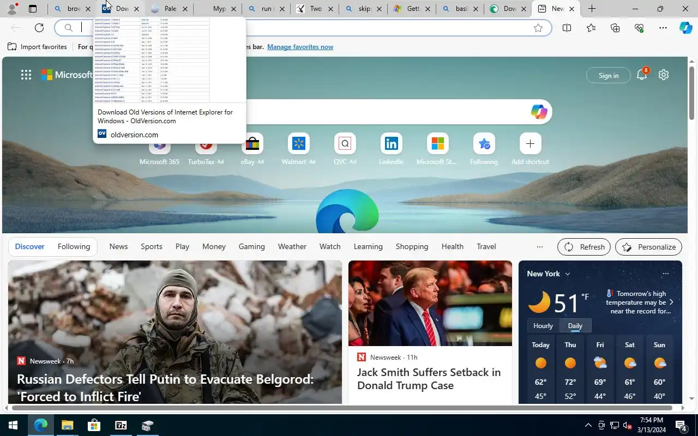
Task: Show hidden system tray icons
Action: (x=588, y=426)
